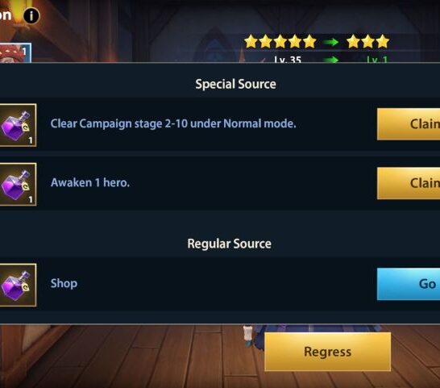Tap the potion icon for Campaign stage reward
Viewport: 440px width, 388px height.
pos(18,125)
